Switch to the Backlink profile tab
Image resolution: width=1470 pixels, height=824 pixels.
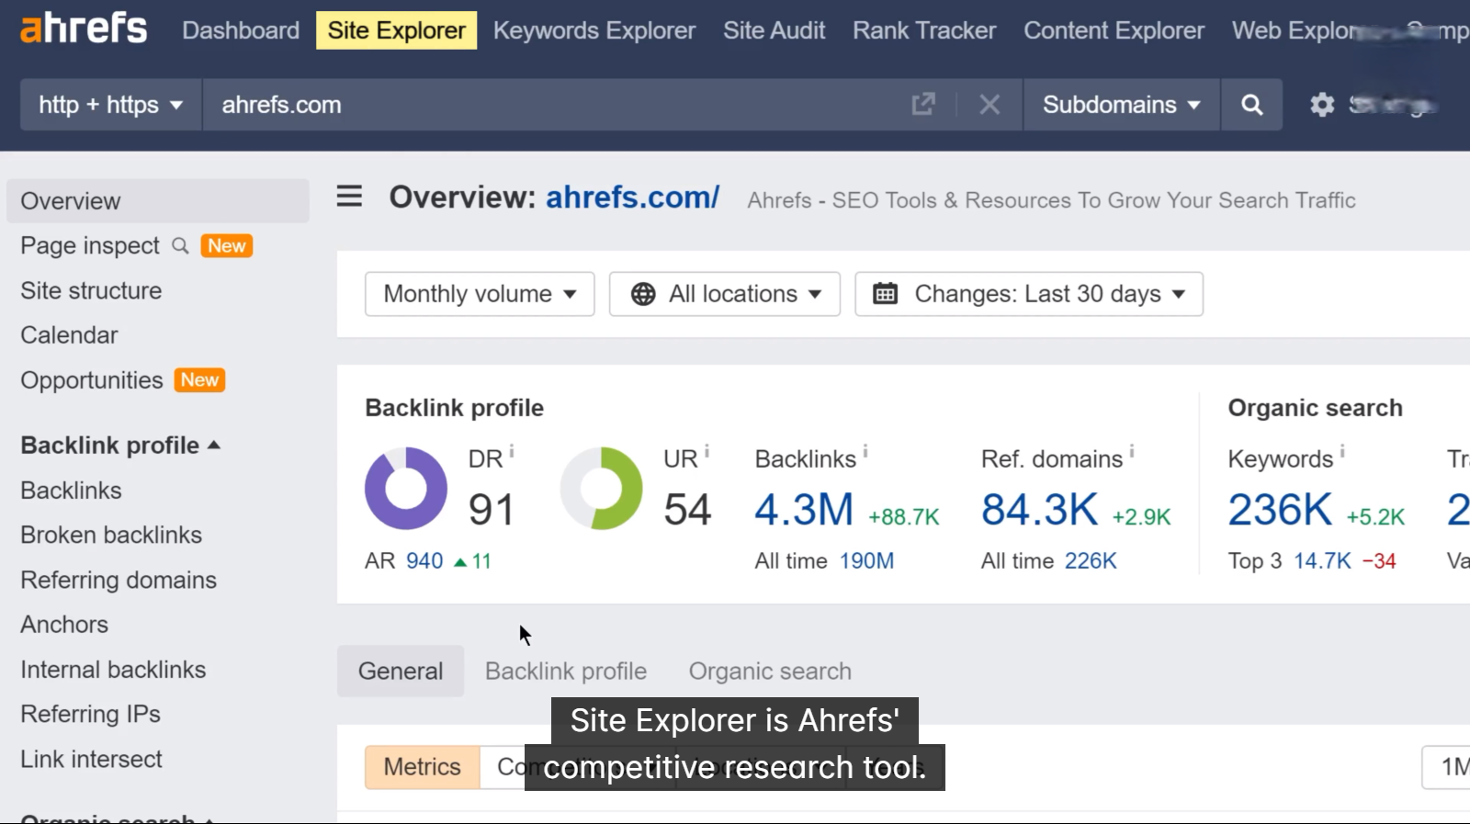point(566,672)
